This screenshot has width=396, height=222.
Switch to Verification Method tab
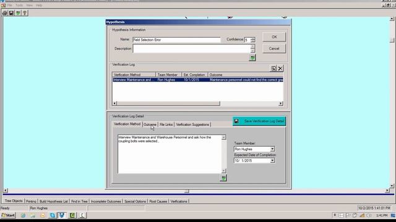(127, 124)
